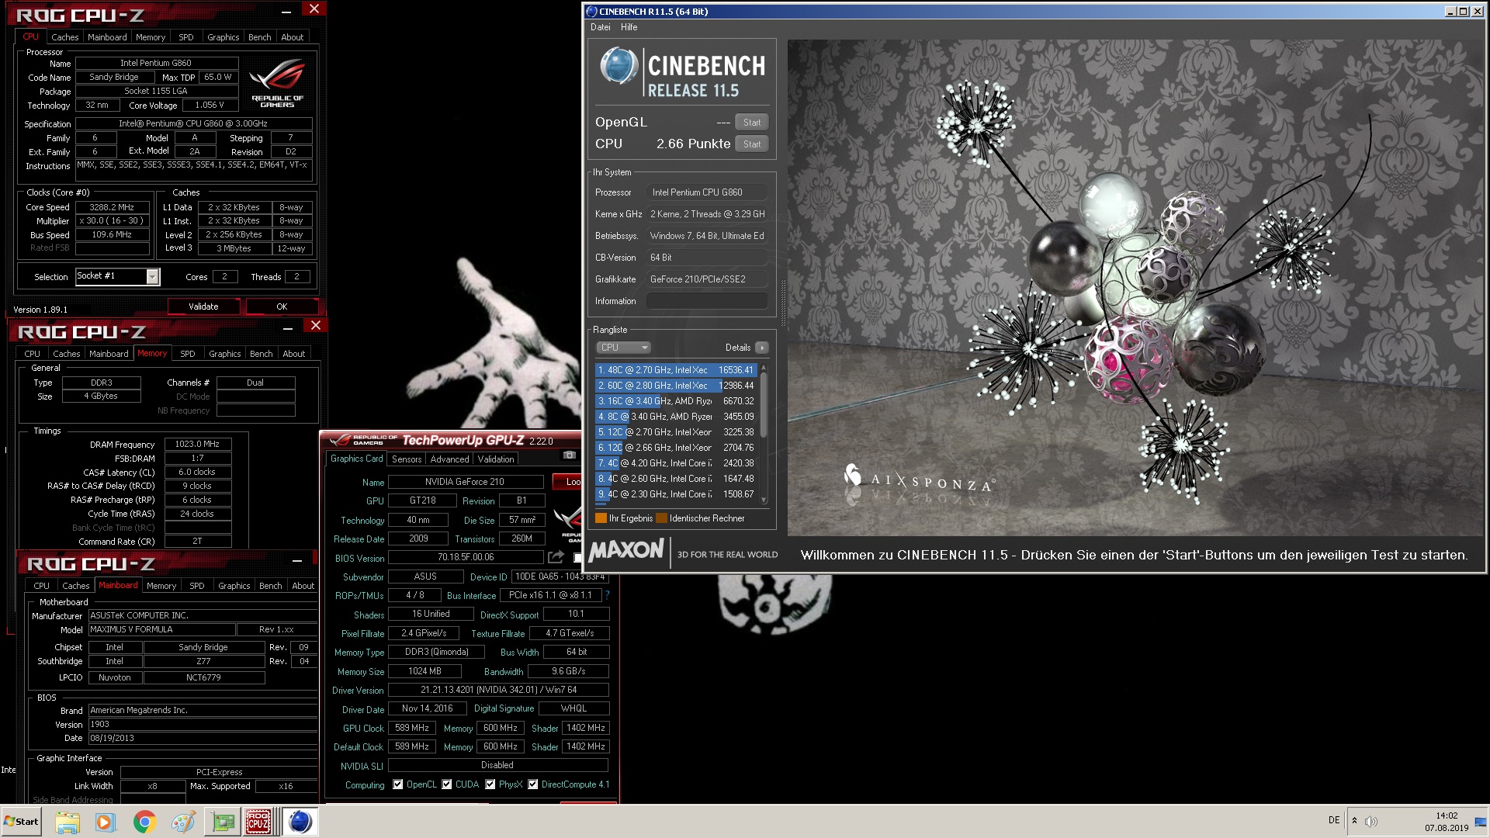Switch to the Cinebench taskbar icon

[x=300, y=822]
